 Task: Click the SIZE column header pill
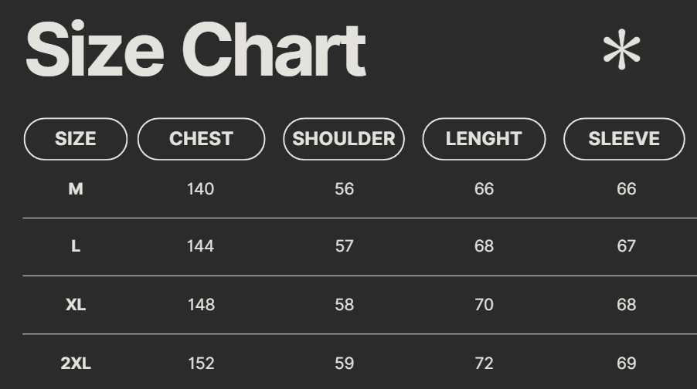pos(76,139)
